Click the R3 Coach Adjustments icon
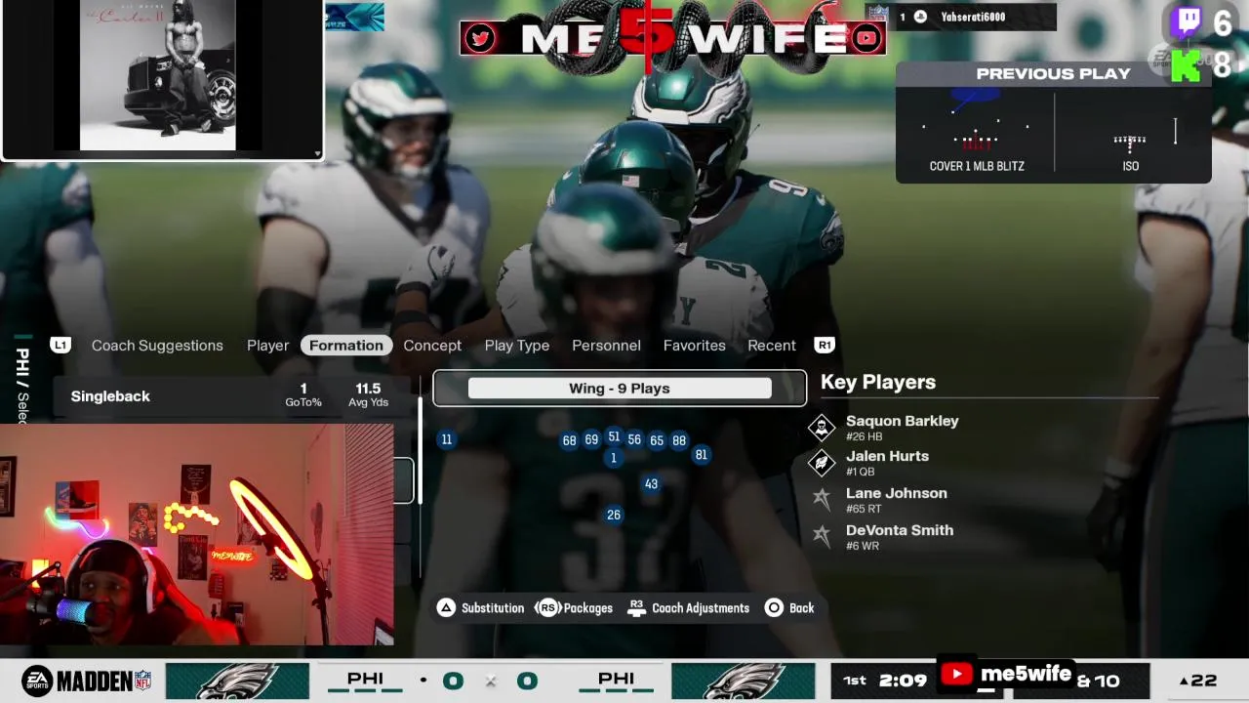1249x703 pixels. point(637,608)
